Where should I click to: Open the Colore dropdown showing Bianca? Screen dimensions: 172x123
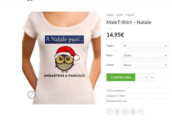pos(144,65)
